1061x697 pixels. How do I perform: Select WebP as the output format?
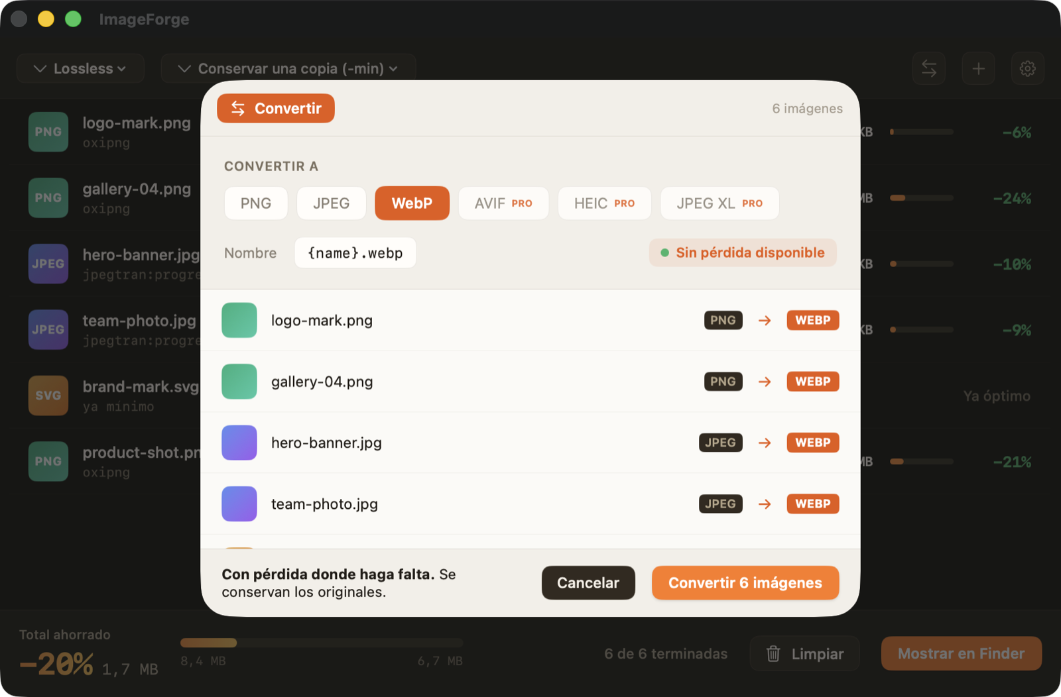[412, 203]
